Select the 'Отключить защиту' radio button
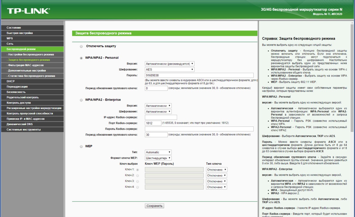355x217 pixels. [81, 46]
